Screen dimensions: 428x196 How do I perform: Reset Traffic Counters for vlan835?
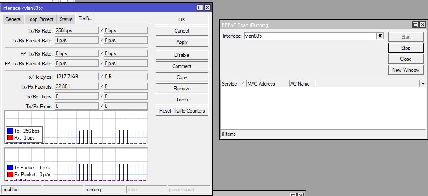pos(182,111)
